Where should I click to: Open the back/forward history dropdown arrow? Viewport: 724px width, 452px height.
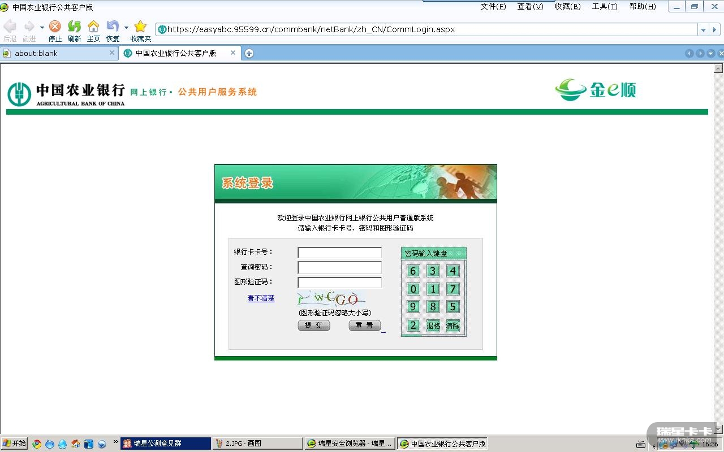41,27
